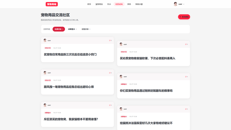This screenshot has height=130, width=231.
Task: Click the comment icon on the 刚拆封就翻车 post
Action: click(x=186, y=77)
